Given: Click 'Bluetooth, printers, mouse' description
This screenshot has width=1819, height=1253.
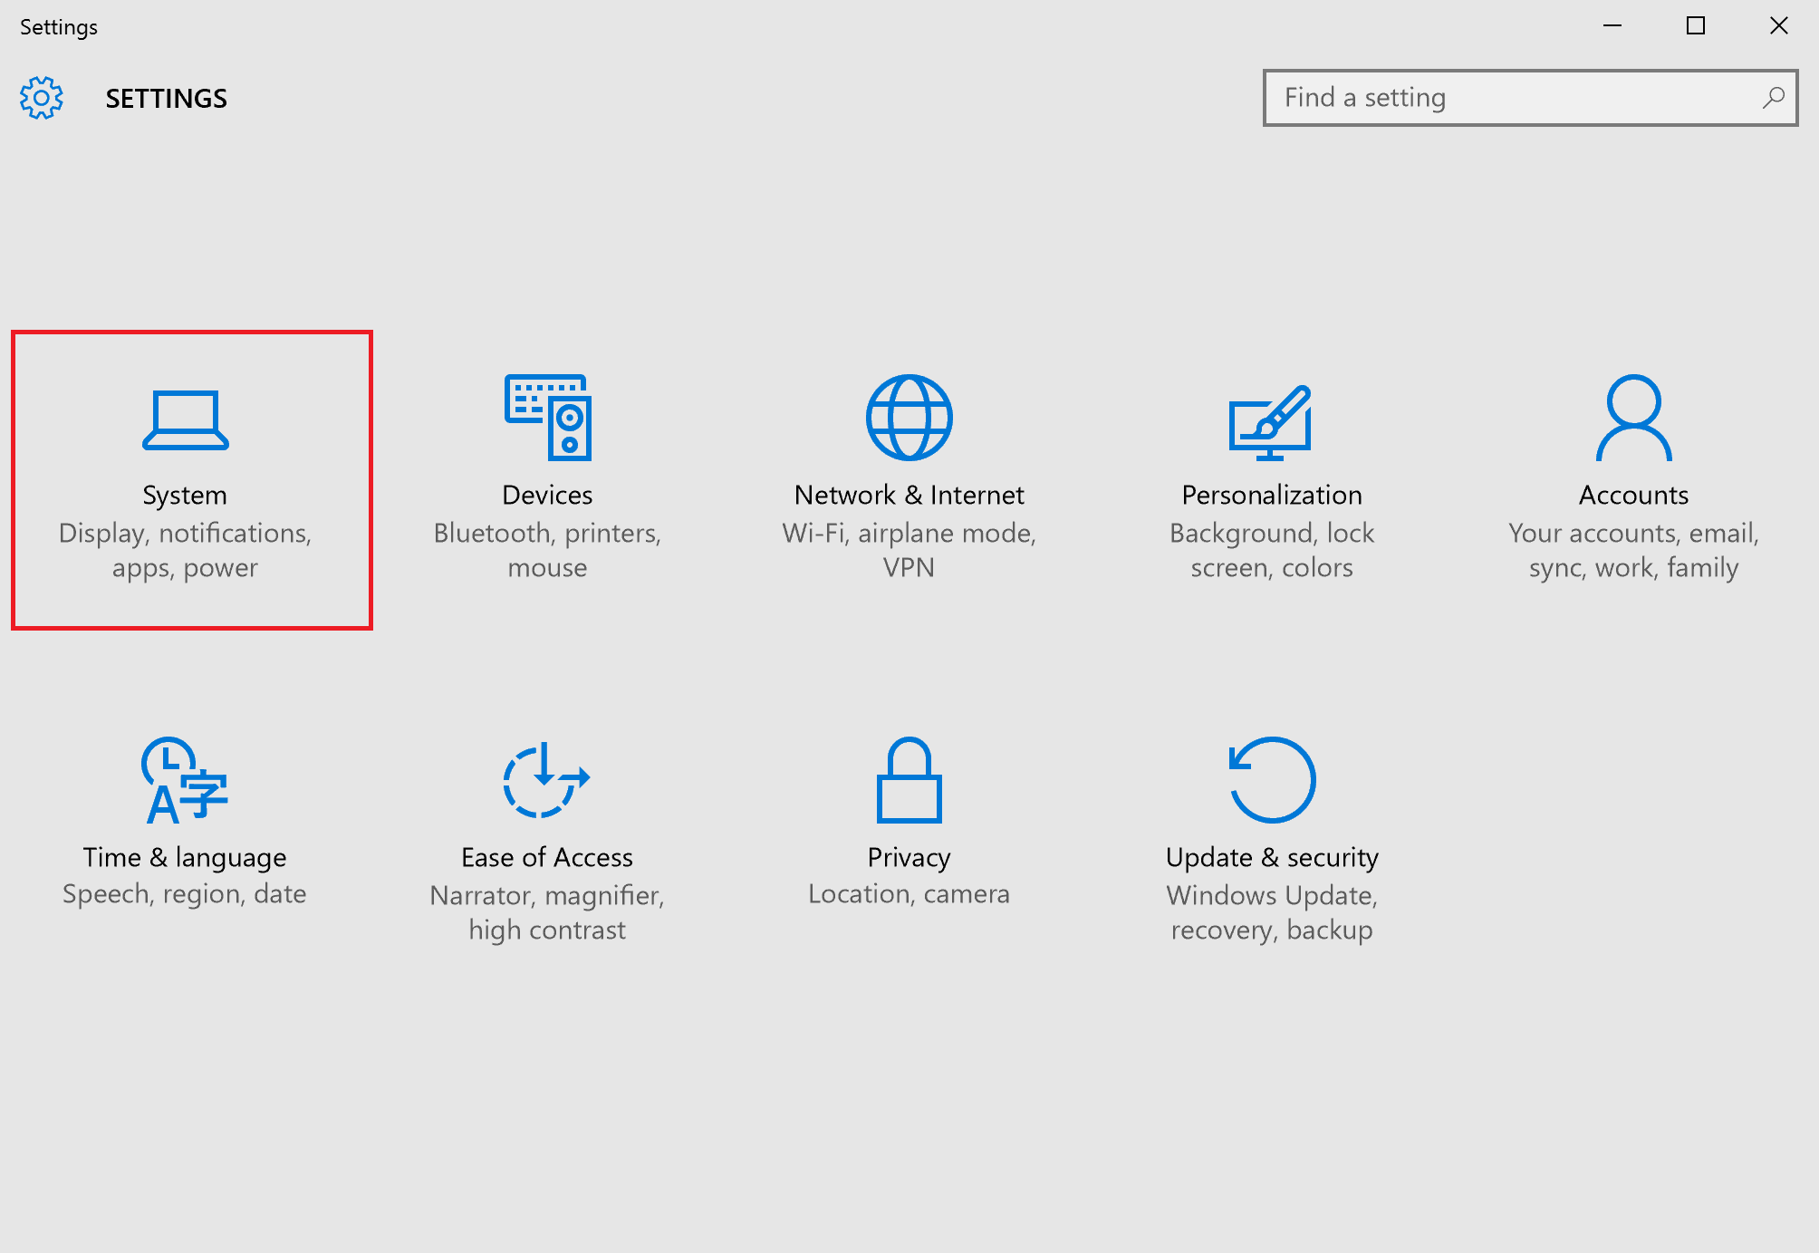Looking at the screenshot, I should 547,550.
